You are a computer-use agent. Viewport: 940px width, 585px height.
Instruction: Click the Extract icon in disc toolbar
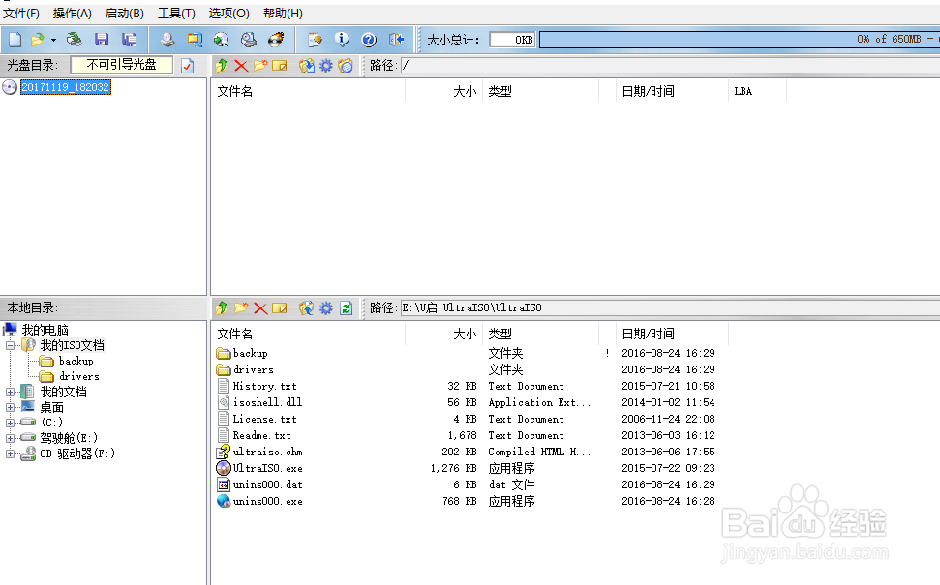click(306, 65)
